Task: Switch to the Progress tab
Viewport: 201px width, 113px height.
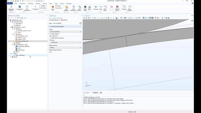Action: pos(95,93)
